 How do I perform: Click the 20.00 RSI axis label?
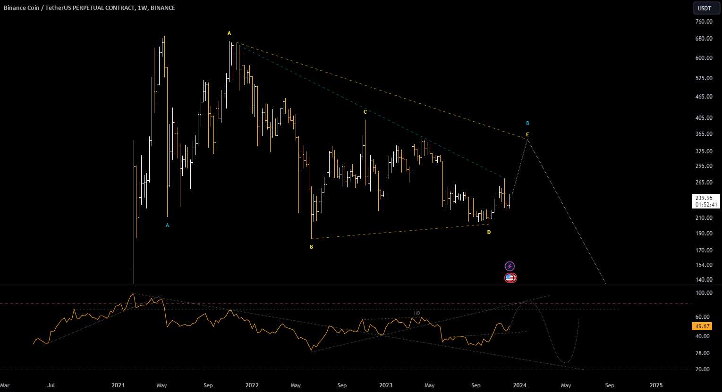pyautogui.click(x=704, y=369)
